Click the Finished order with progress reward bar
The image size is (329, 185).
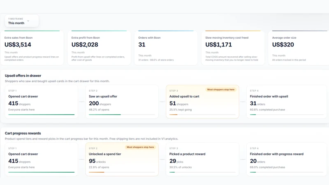tap(287, 172)
